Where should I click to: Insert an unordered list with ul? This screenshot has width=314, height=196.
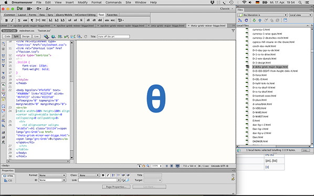(x=69, y=20)
